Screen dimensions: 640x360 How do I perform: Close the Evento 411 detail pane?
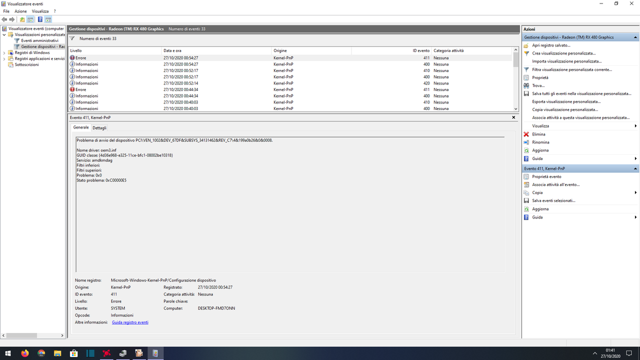pyautogui.click(x=513, y=117)
